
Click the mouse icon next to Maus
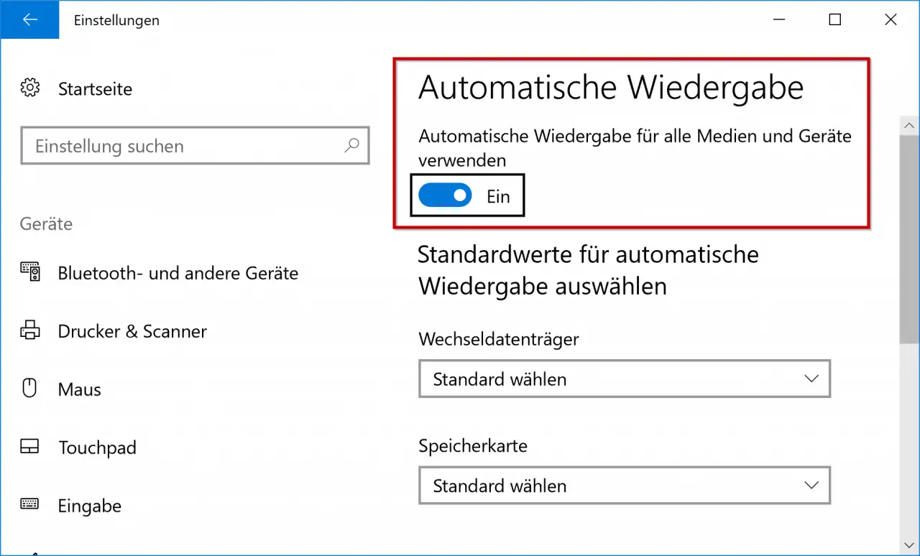tap(30, 389)
